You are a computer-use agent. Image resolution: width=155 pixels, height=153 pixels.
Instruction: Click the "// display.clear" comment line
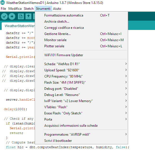(19, 66)
